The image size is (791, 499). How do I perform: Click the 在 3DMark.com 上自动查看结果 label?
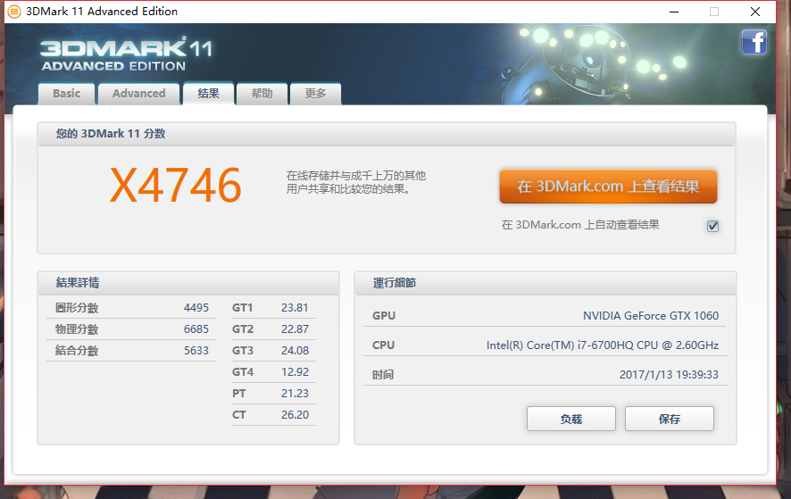pyautogui.click(x=580, y=225)
